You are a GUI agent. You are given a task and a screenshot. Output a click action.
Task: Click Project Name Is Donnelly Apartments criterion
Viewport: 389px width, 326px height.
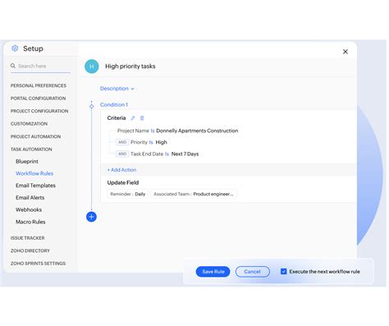(177, 131)
